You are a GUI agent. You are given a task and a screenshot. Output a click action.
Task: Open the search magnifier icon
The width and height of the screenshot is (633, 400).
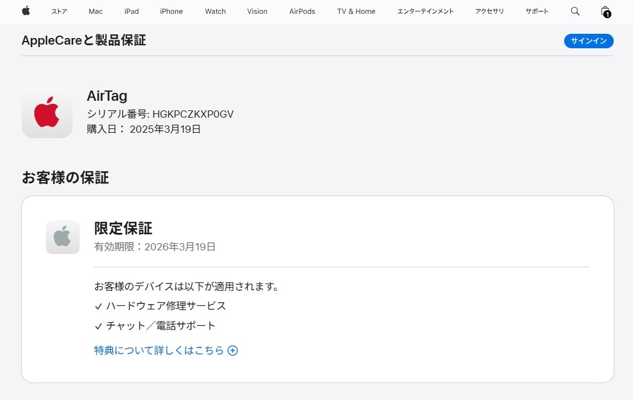click(575, 11)
